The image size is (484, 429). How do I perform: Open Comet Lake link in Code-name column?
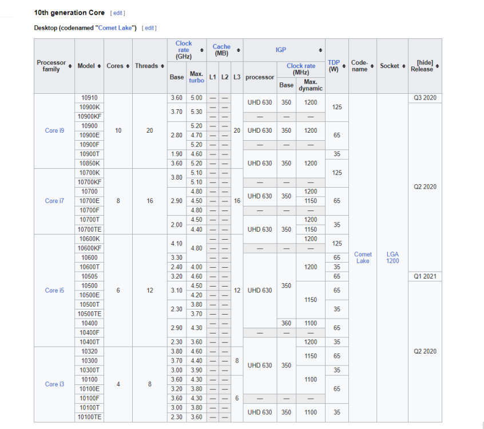363,257
